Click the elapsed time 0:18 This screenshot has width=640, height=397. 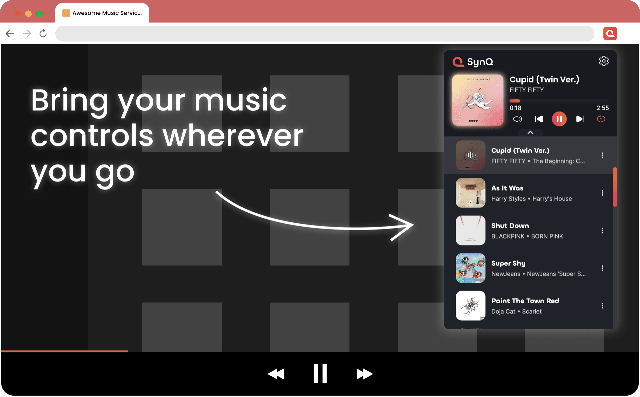515,108
